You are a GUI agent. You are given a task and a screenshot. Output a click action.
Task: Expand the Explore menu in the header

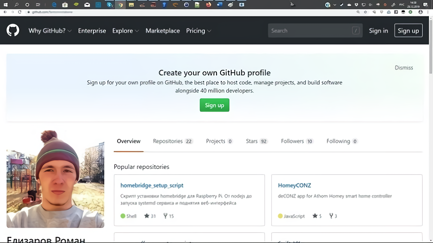[125, 31]
